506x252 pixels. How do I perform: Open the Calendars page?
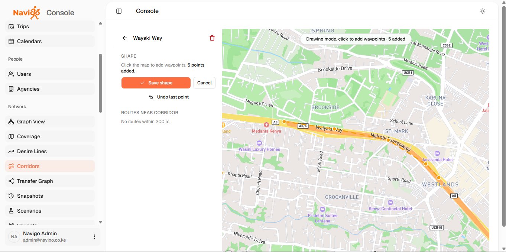(50, 41)
